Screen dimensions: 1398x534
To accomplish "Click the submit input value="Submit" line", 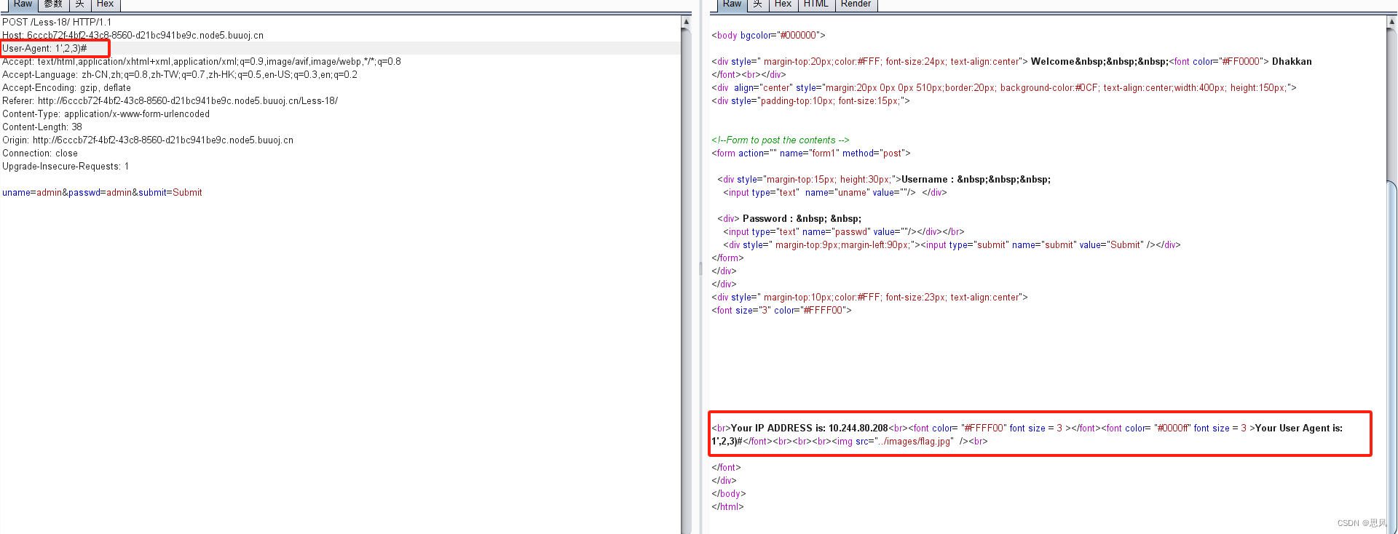I will click(x=952, y=245).
